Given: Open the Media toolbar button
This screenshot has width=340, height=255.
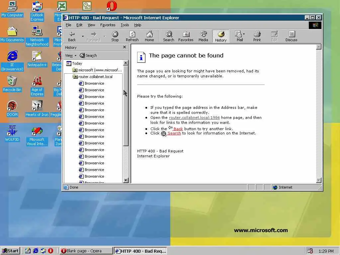Looking at the screenshot, I should [x=203, y=36].
